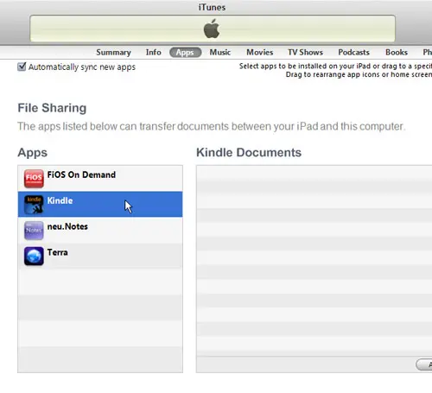
Task: Uncheck Automatically sync new apps
Action: pos(22,67)
